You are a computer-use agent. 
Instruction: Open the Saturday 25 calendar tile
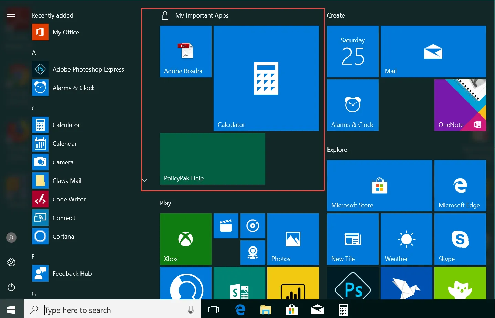point(353,52)
